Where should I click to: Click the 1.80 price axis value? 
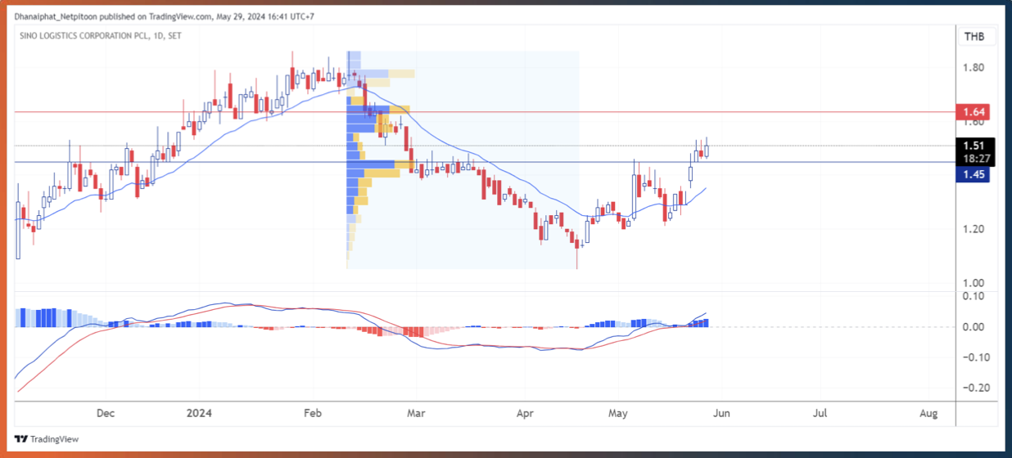[973, 67]
